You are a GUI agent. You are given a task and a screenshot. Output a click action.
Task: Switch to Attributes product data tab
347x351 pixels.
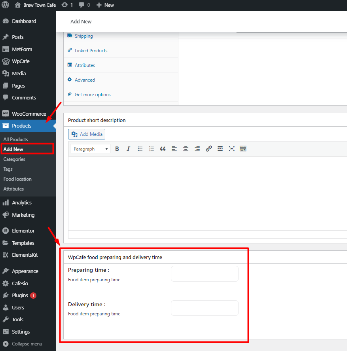121,65
